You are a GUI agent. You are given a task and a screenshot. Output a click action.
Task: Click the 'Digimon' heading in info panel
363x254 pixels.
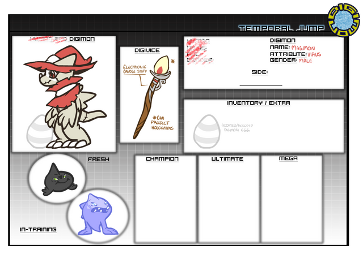(282, 40)
